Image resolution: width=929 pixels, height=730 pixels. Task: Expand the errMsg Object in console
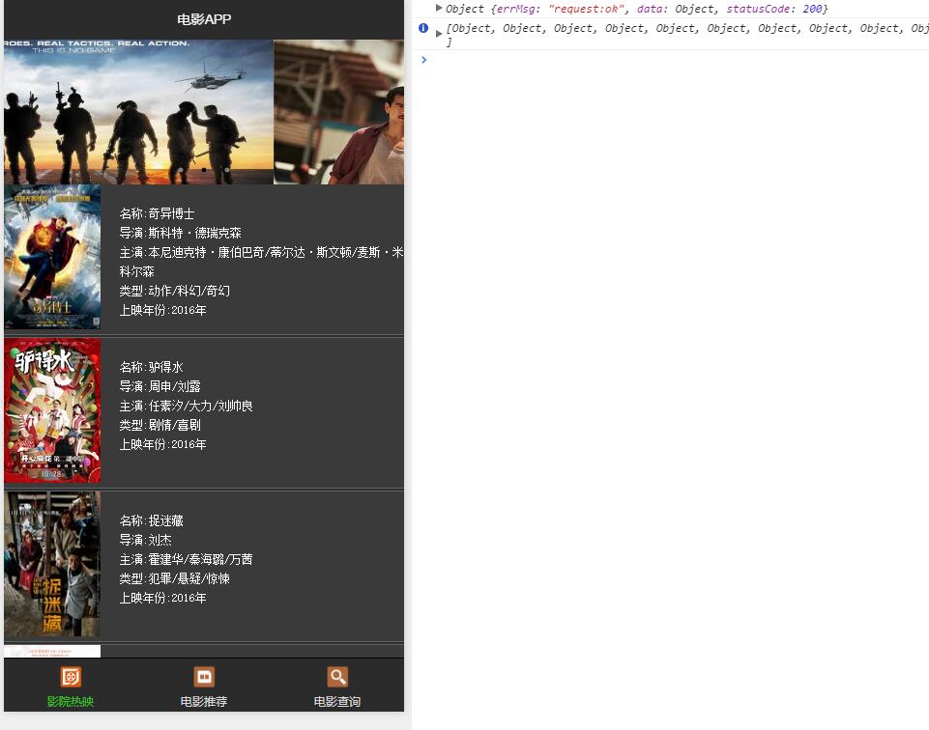pos(439,9)
